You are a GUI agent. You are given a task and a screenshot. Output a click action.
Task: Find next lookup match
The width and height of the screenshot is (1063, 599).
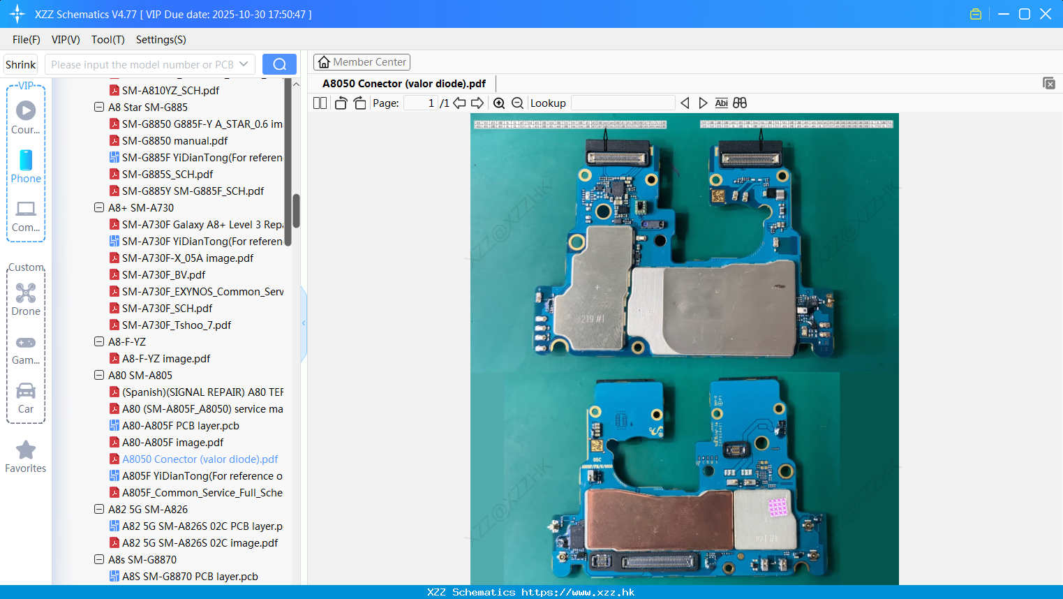[x=703, y=103]
